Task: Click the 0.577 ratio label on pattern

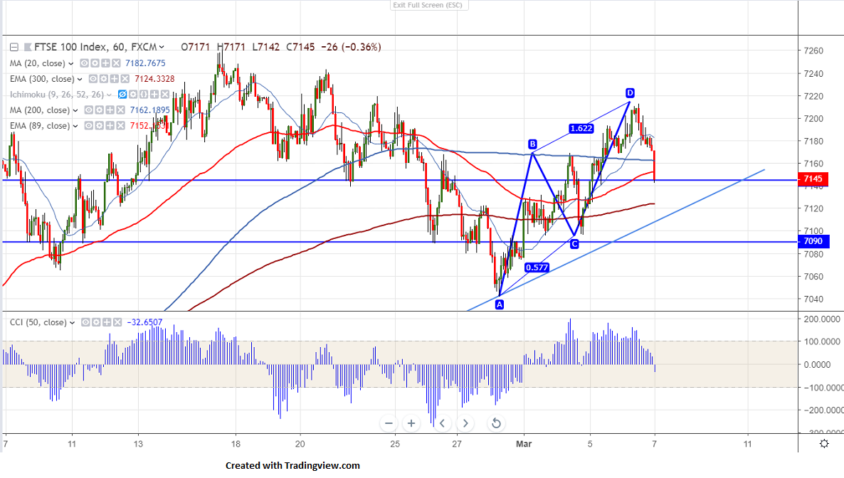Action: 537,267
